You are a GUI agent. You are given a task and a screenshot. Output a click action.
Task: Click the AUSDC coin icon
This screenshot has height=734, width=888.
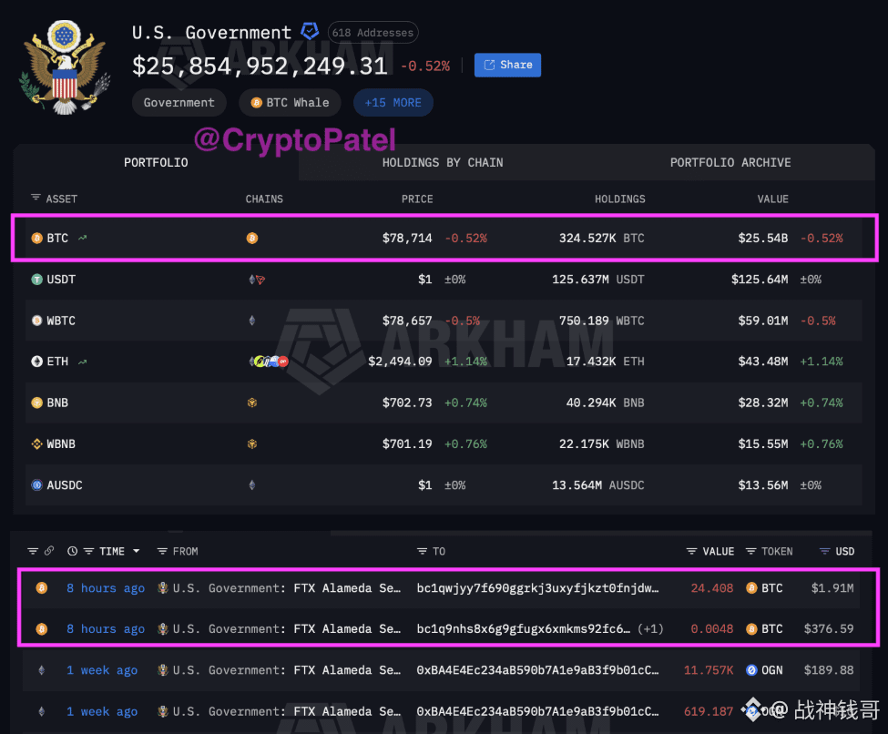[36, 484]
